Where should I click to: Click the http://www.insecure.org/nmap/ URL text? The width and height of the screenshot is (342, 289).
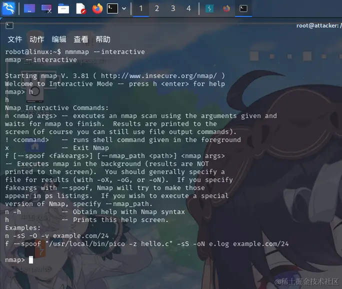(x=159, y=75)
